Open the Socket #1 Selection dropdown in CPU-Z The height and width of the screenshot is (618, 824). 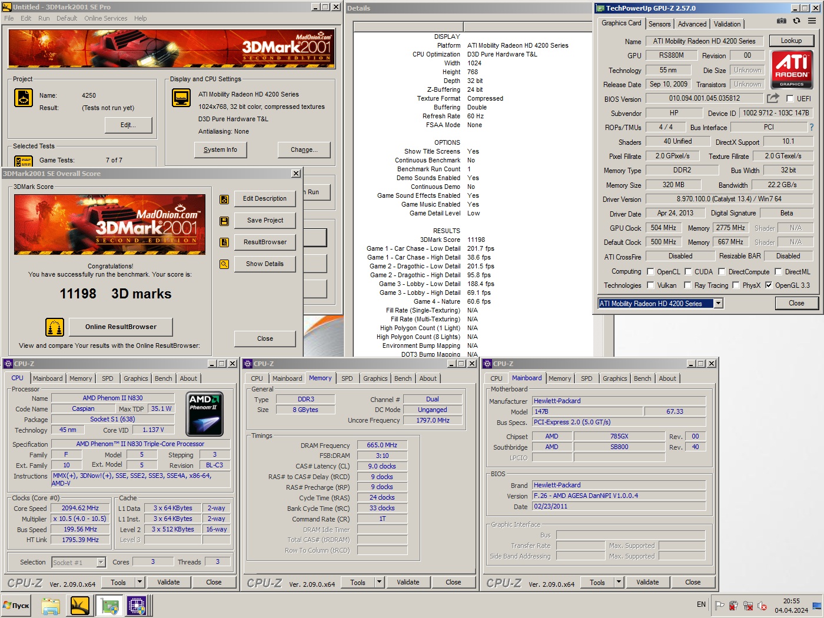[101, 563]
